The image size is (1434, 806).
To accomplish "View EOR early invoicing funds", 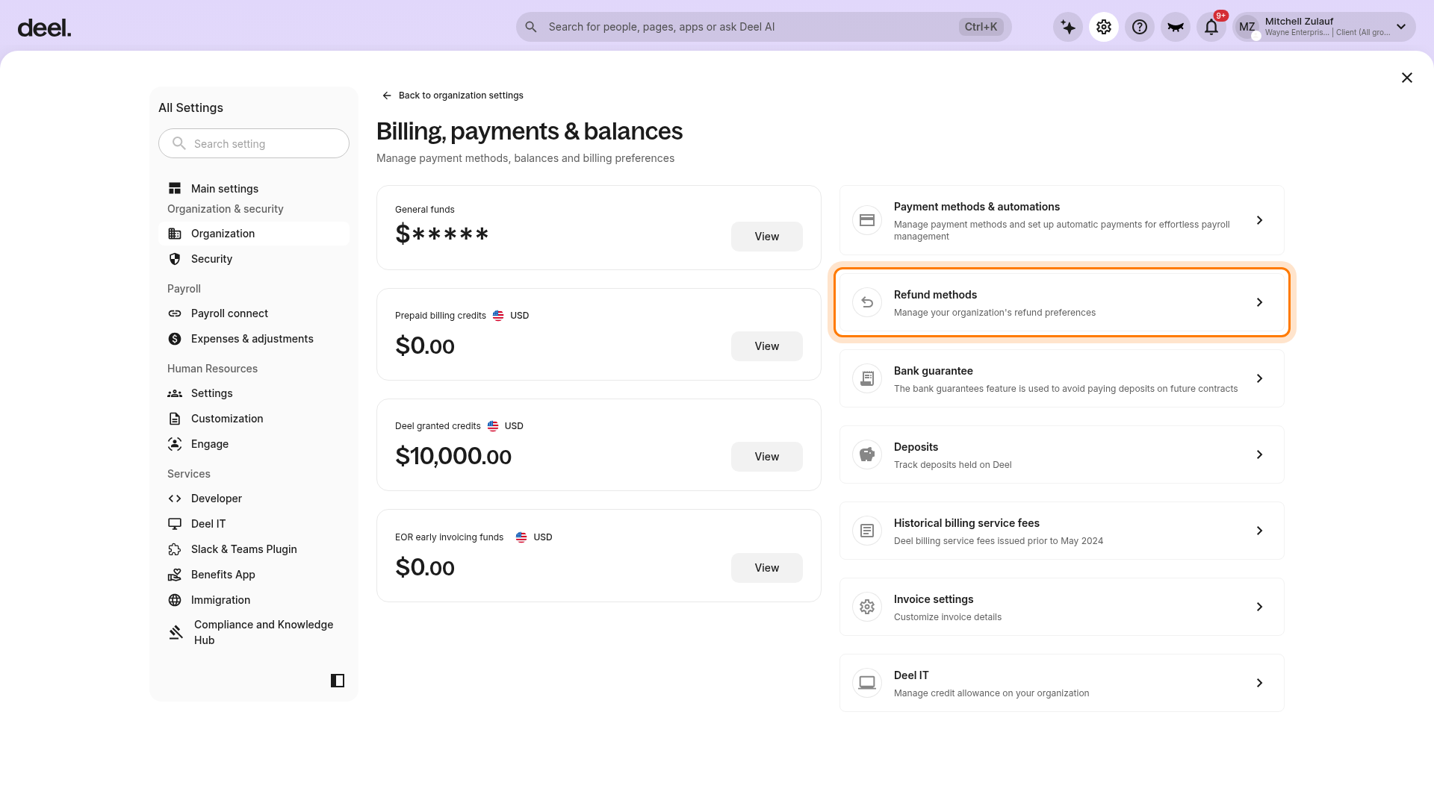I will (767, 568).
